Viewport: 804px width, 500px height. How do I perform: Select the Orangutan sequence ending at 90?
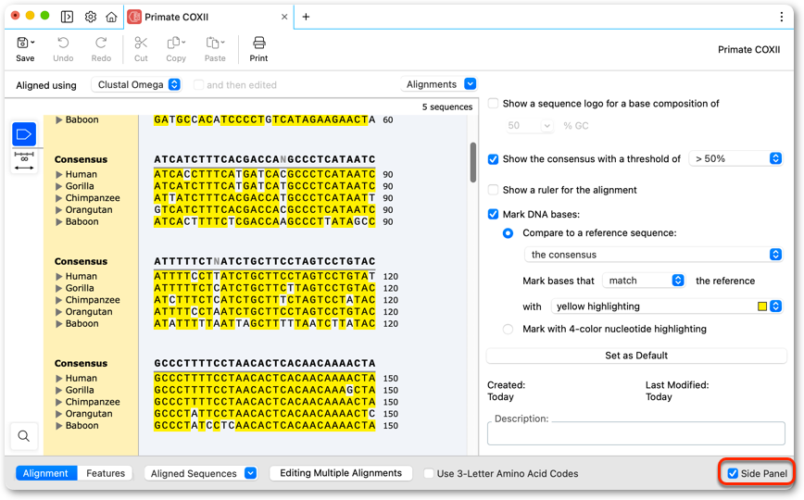(x=265, y=210)
